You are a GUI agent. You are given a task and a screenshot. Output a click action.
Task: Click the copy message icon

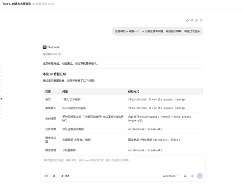coord(196,21)
